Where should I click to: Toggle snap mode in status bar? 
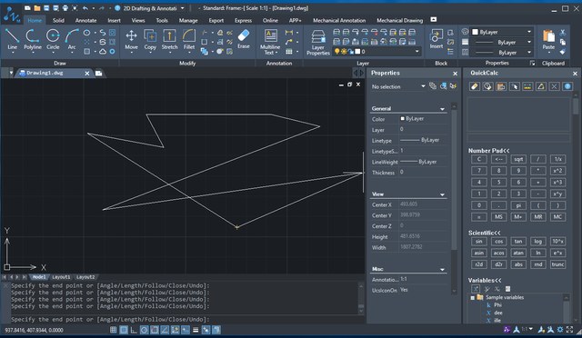(x=124, y=330)
